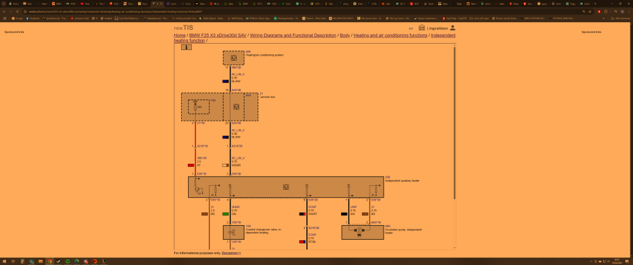633x265 pixels.
Task: Open a new browser tab with plus
Action: (x=595, y=4)
